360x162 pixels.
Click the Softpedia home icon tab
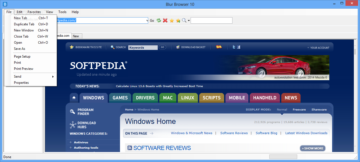[x=74, y=98]
